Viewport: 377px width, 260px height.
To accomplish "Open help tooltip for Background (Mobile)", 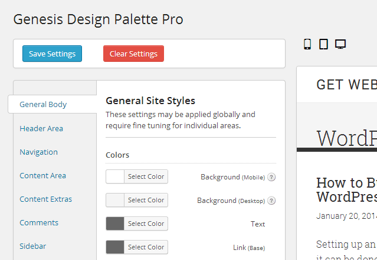I will pos(271,177).
